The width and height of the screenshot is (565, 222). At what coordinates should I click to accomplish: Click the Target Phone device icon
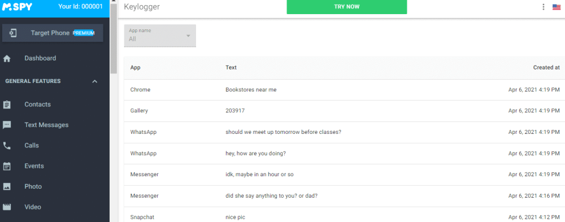click(13, 33)
